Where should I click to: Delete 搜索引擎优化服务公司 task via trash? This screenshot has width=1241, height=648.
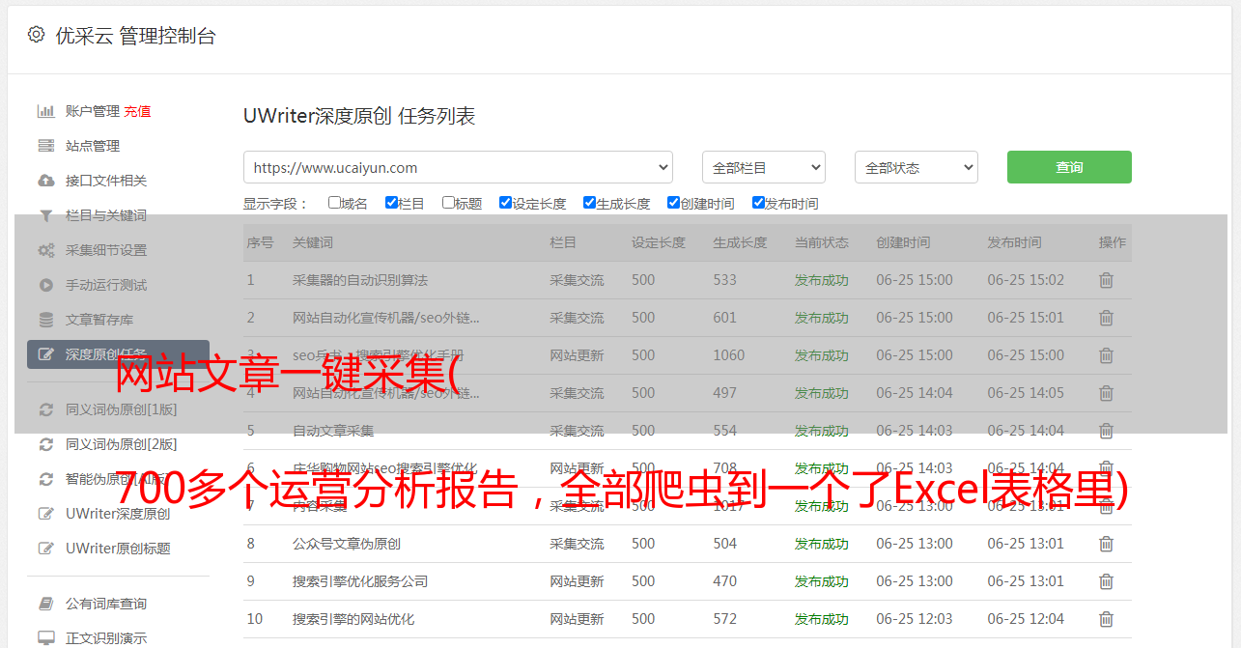[1106, 581]
